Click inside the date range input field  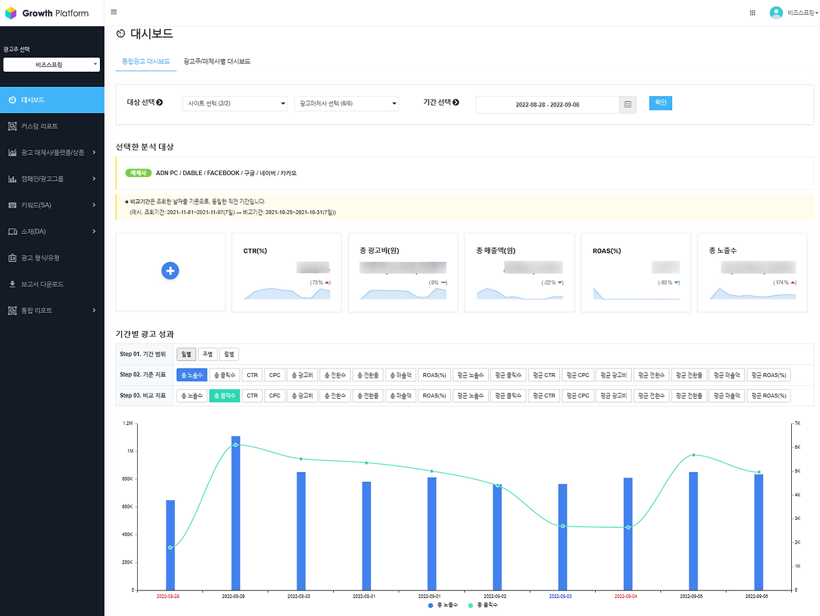(548, 104)
